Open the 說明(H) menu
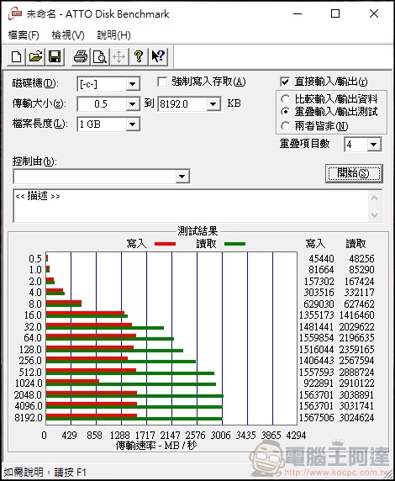Viewport: 395px width, 481px height. coord(113,35)
